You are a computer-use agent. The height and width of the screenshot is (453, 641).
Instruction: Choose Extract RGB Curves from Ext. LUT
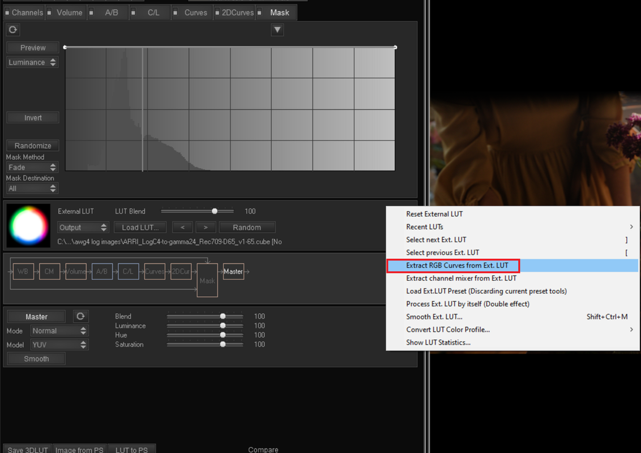click(x=512, y=266)
